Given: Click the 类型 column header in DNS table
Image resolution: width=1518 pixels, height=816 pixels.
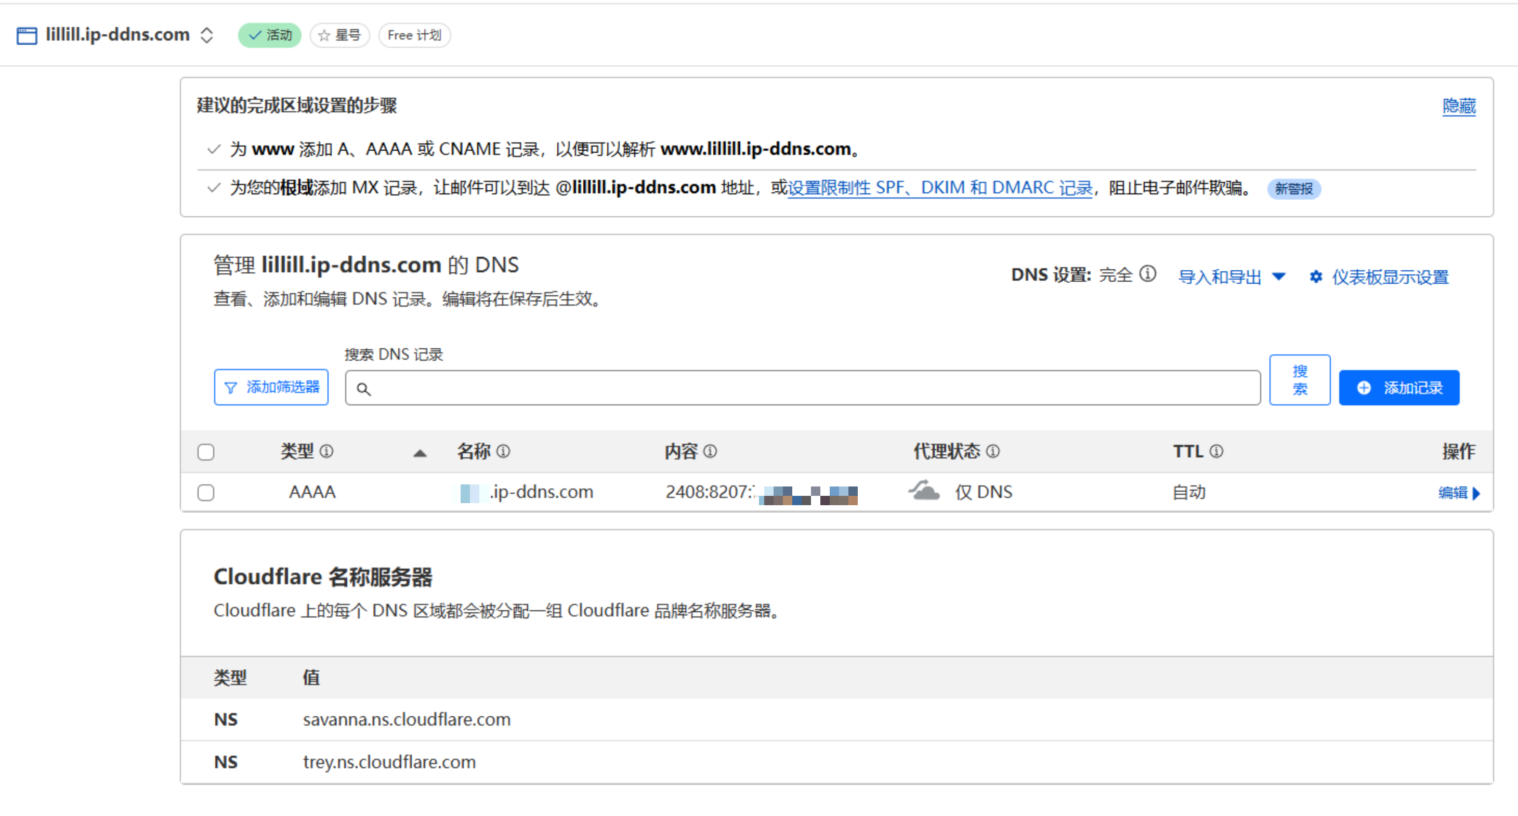Looking at the screenshot, I should 297,451.
